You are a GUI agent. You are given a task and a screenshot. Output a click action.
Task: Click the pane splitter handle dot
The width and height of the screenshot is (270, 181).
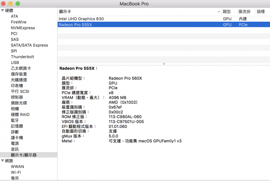[164, 64]
